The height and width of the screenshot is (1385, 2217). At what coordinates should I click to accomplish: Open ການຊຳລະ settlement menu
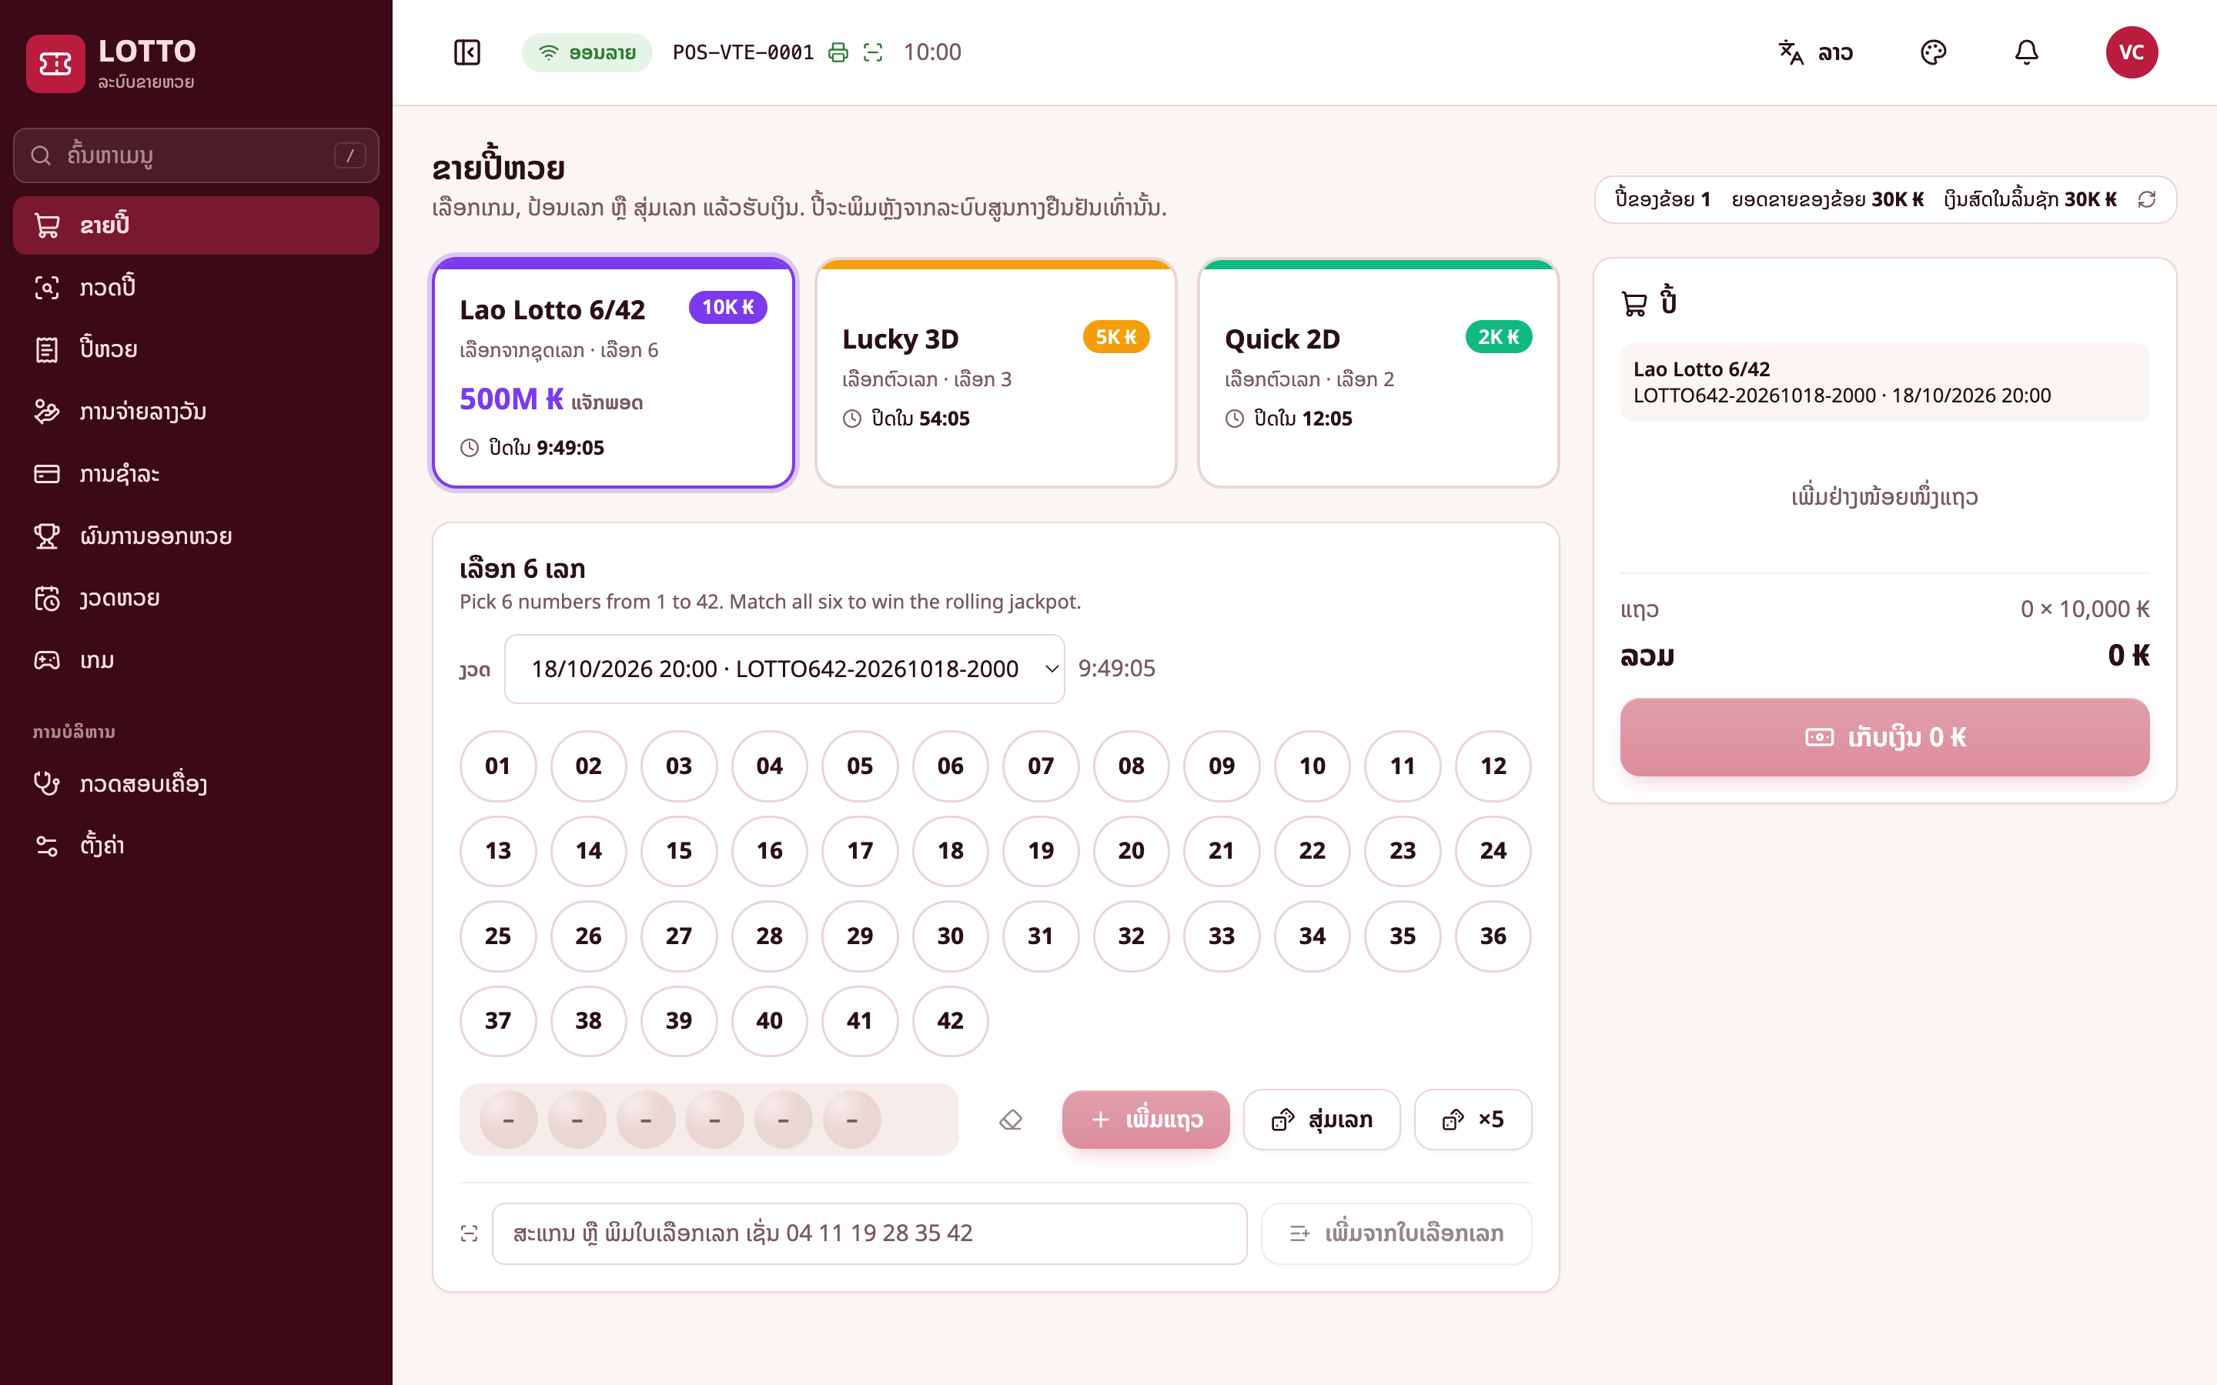196,473
